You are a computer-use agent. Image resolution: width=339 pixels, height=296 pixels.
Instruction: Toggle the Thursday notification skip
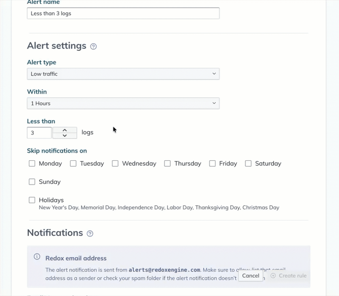pyautogui.click(x=167, y=163)
